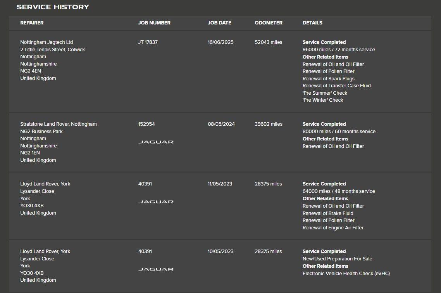
Task: Click Electronic Vehicle Health Check (eVHC) entry
Action: (x=346, y=274)
